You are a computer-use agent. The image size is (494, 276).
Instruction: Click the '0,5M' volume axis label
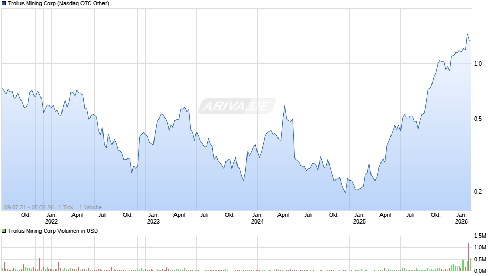(x=480, y=259)
